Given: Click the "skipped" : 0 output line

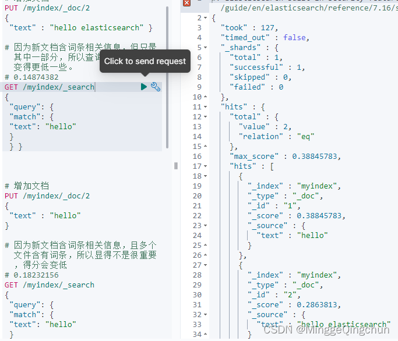Looking at the screenshot, I should pos(260,77).
